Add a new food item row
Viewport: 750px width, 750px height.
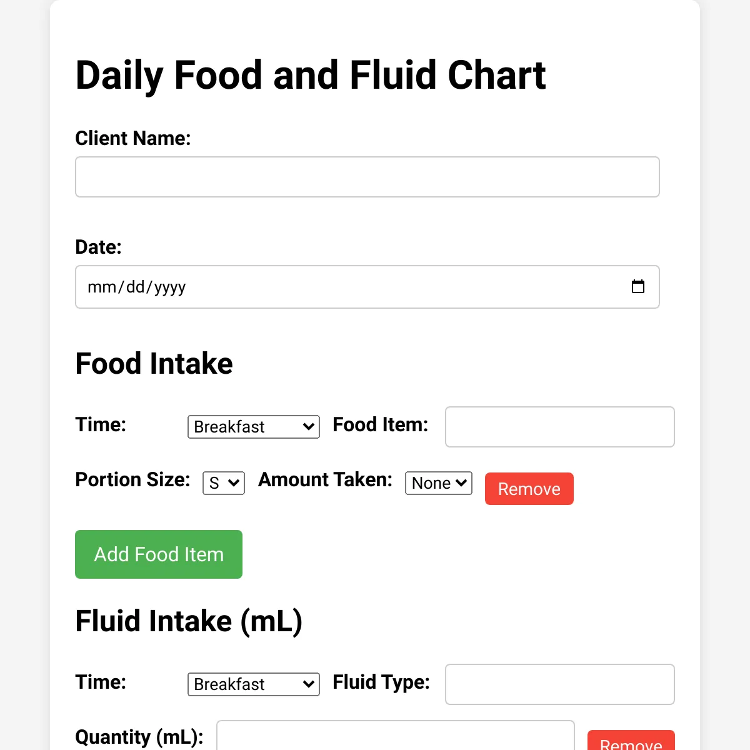pyautogui.click(x=159, y=554)
